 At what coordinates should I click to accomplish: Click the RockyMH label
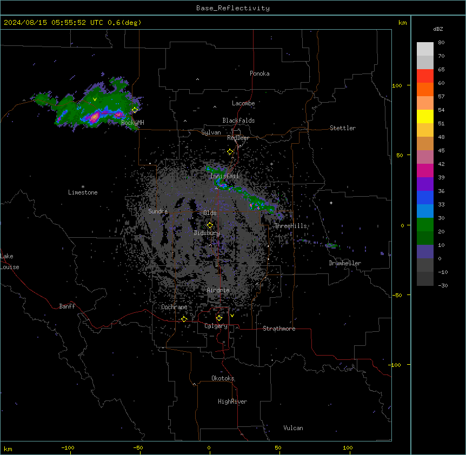pos(132,123)
